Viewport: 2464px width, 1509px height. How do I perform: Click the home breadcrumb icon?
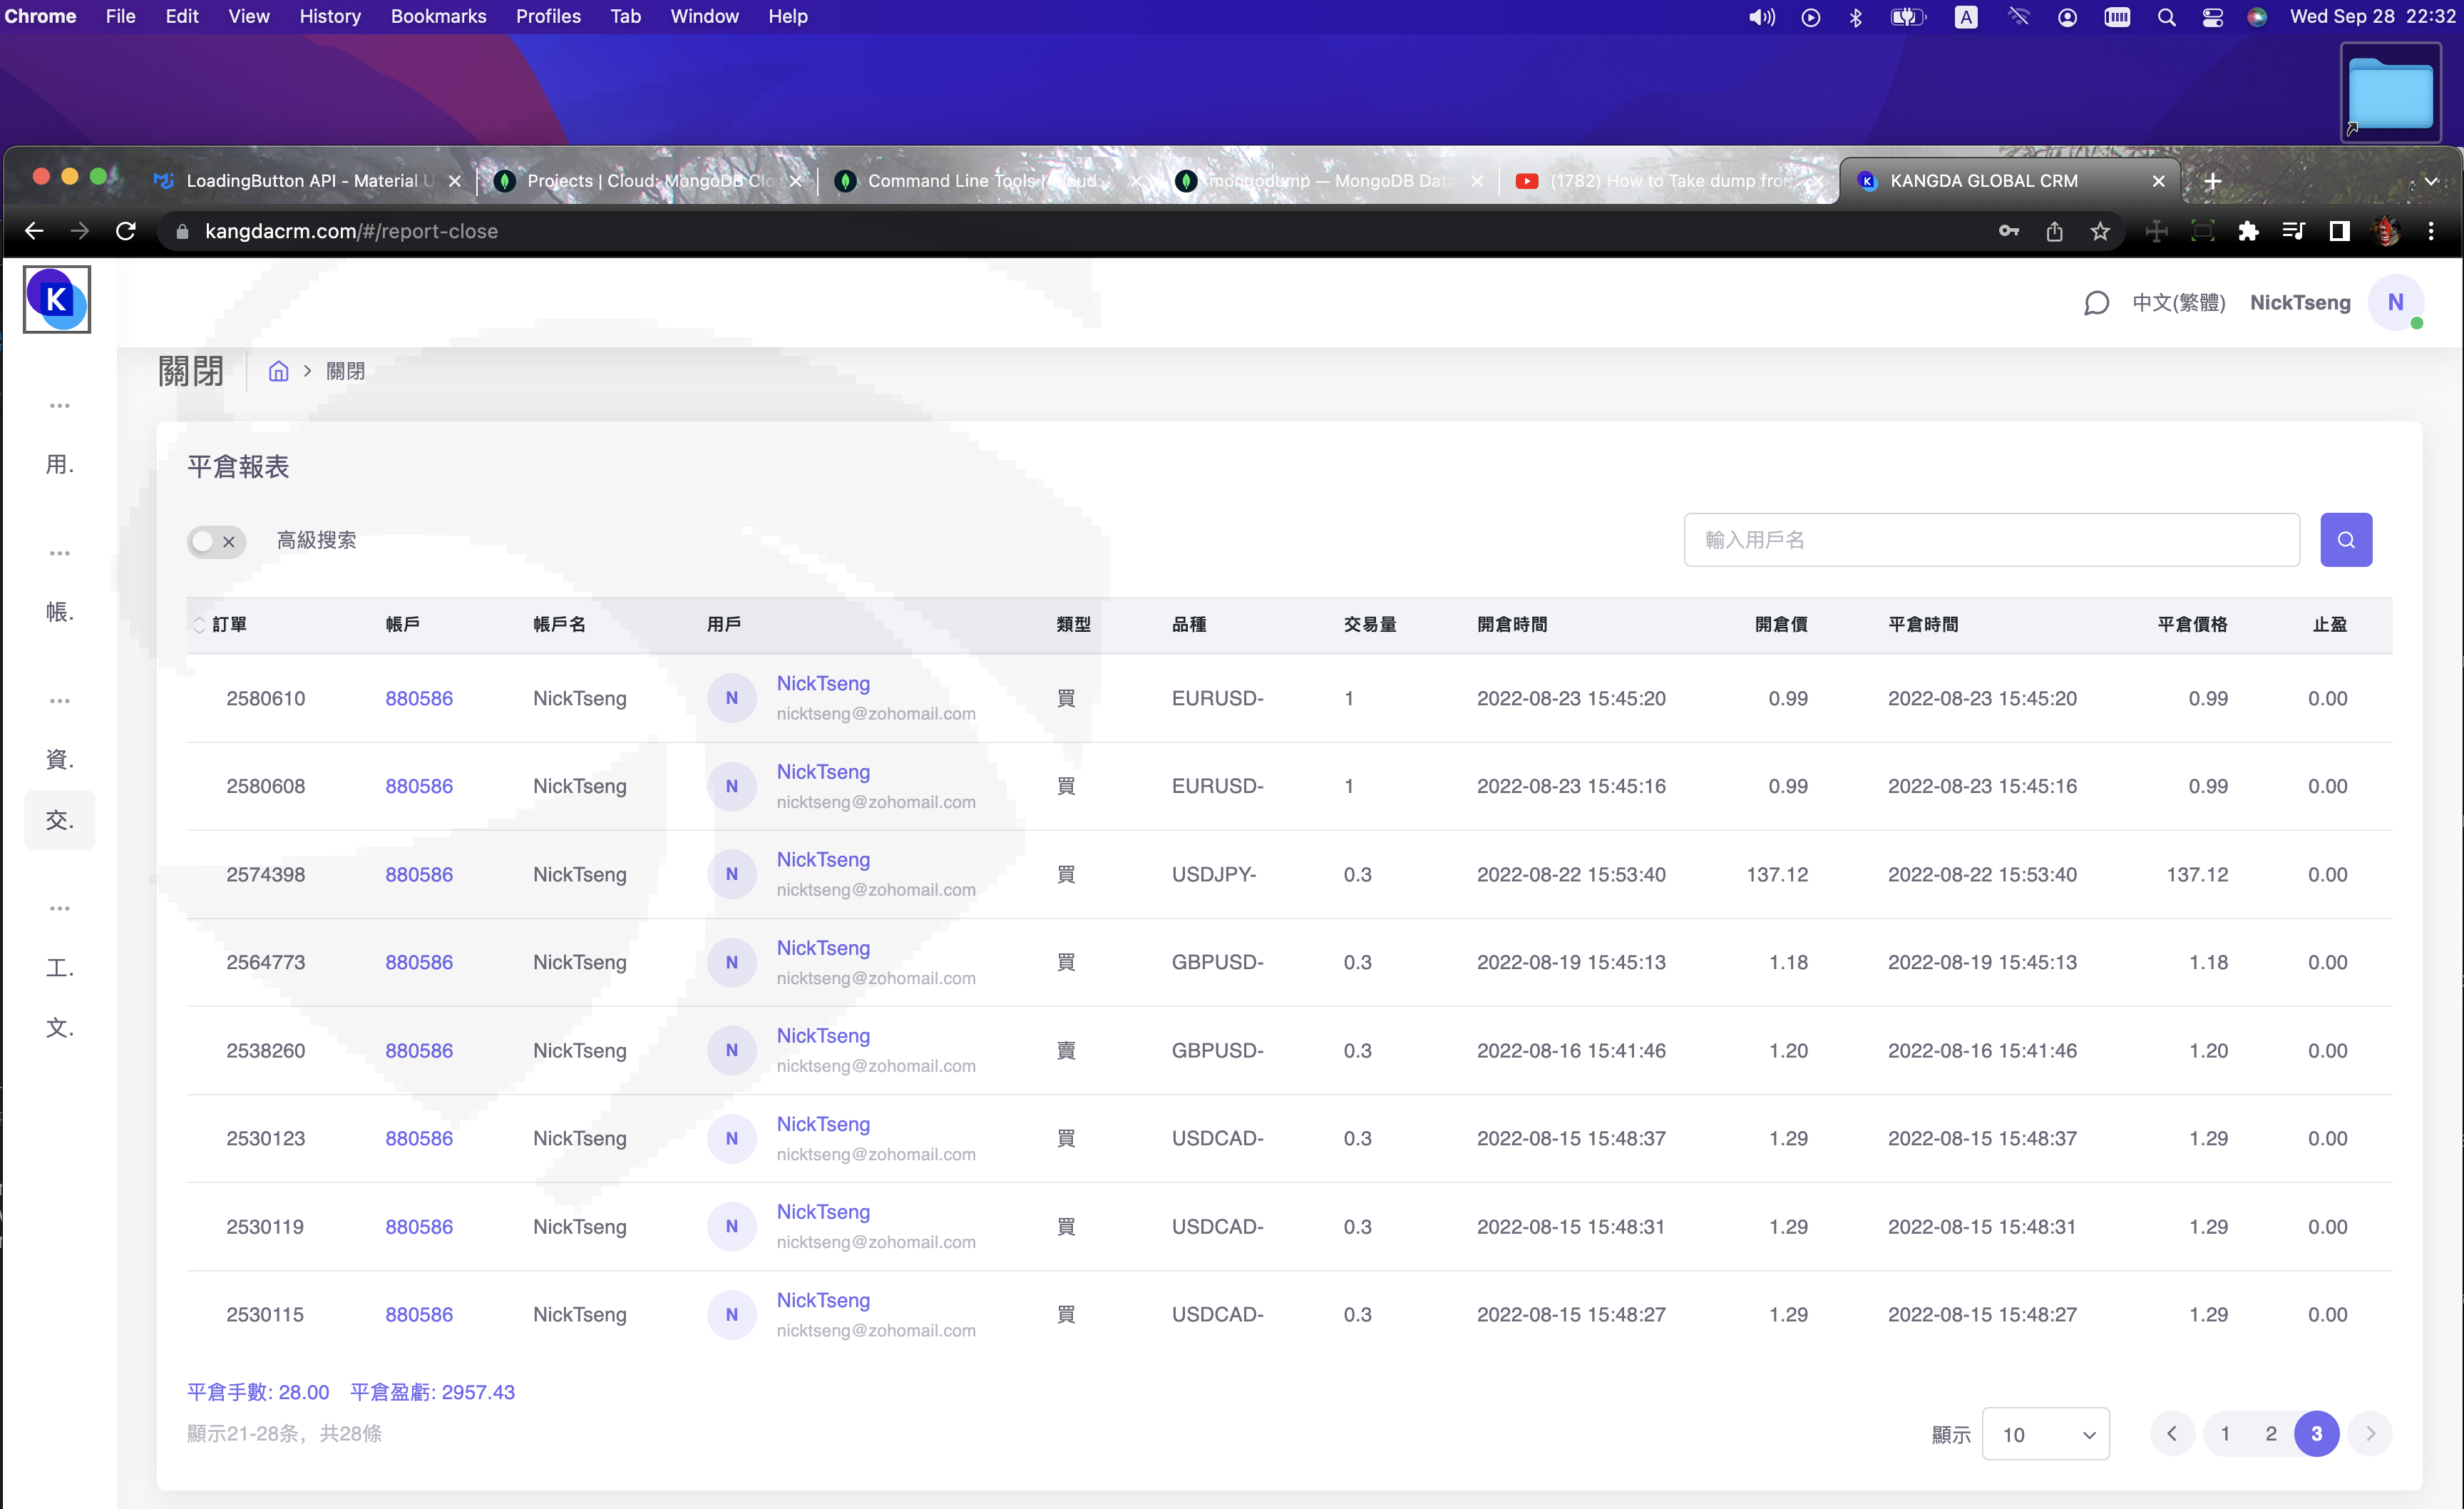[279, 371]
